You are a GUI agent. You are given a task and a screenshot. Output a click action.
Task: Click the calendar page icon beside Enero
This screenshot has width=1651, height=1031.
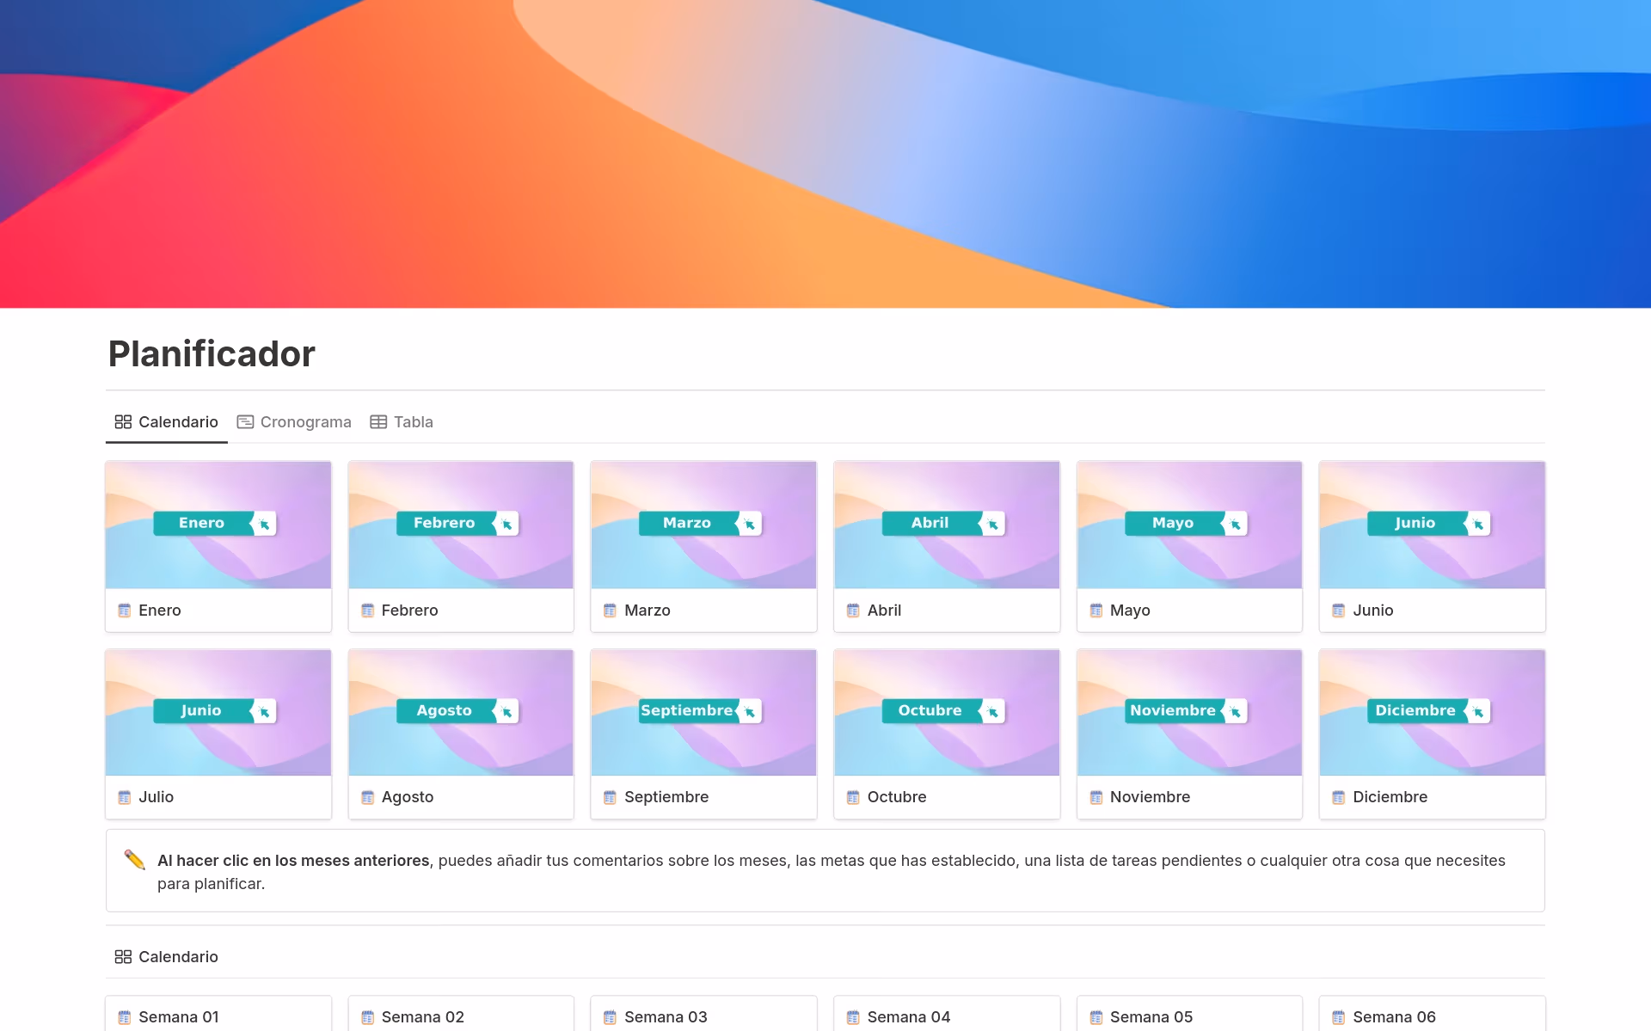(124, 611)
